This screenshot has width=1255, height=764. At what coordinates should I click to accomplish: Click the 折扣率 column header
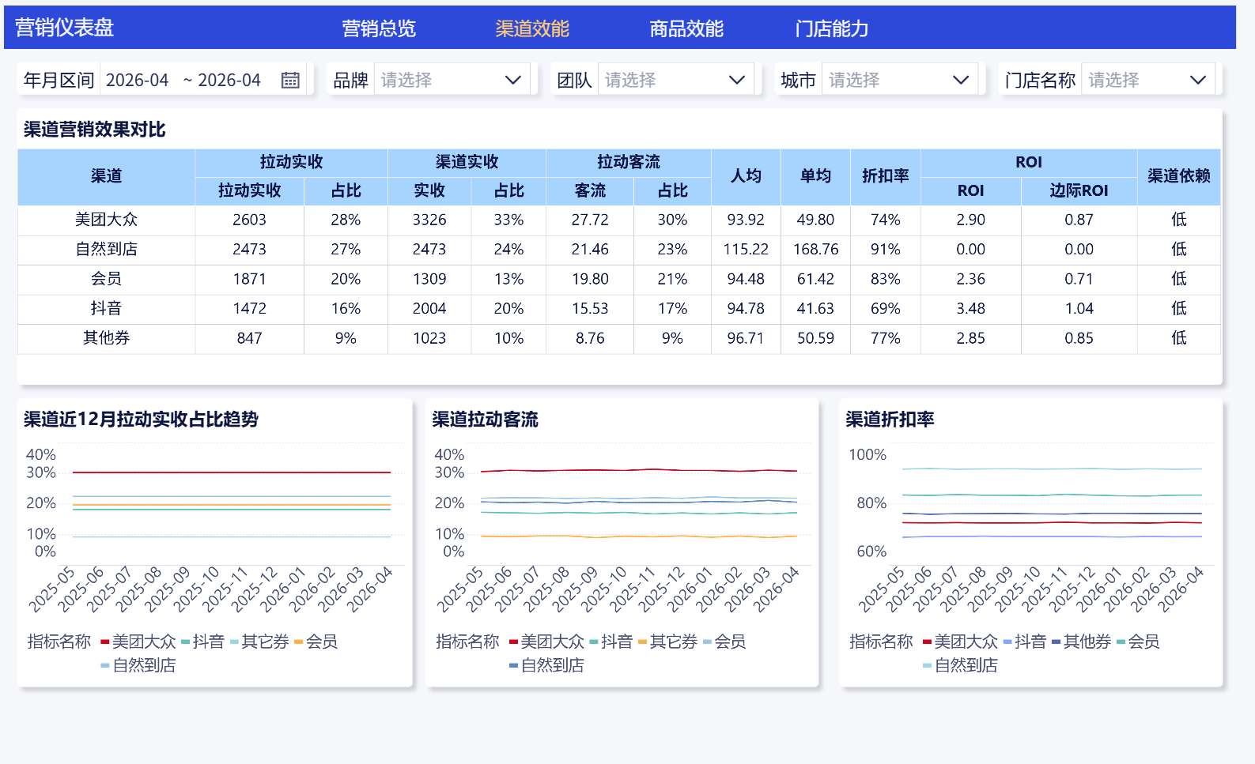[885, 176]
